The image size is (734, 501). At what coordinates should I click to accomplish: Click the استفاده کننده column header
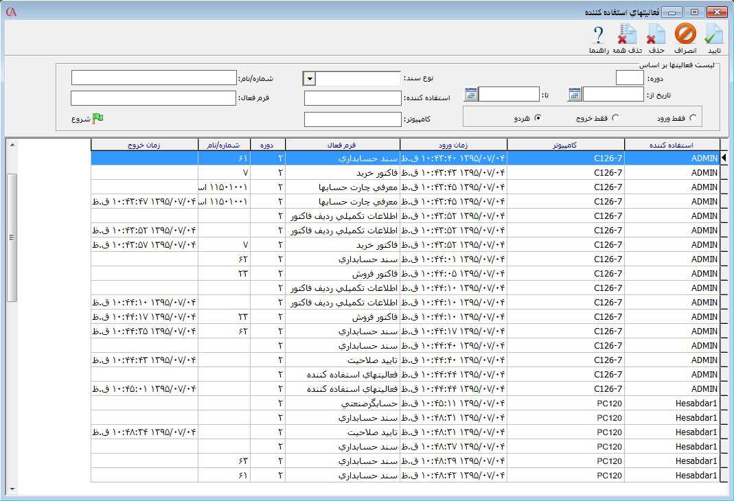pos(672,145)
